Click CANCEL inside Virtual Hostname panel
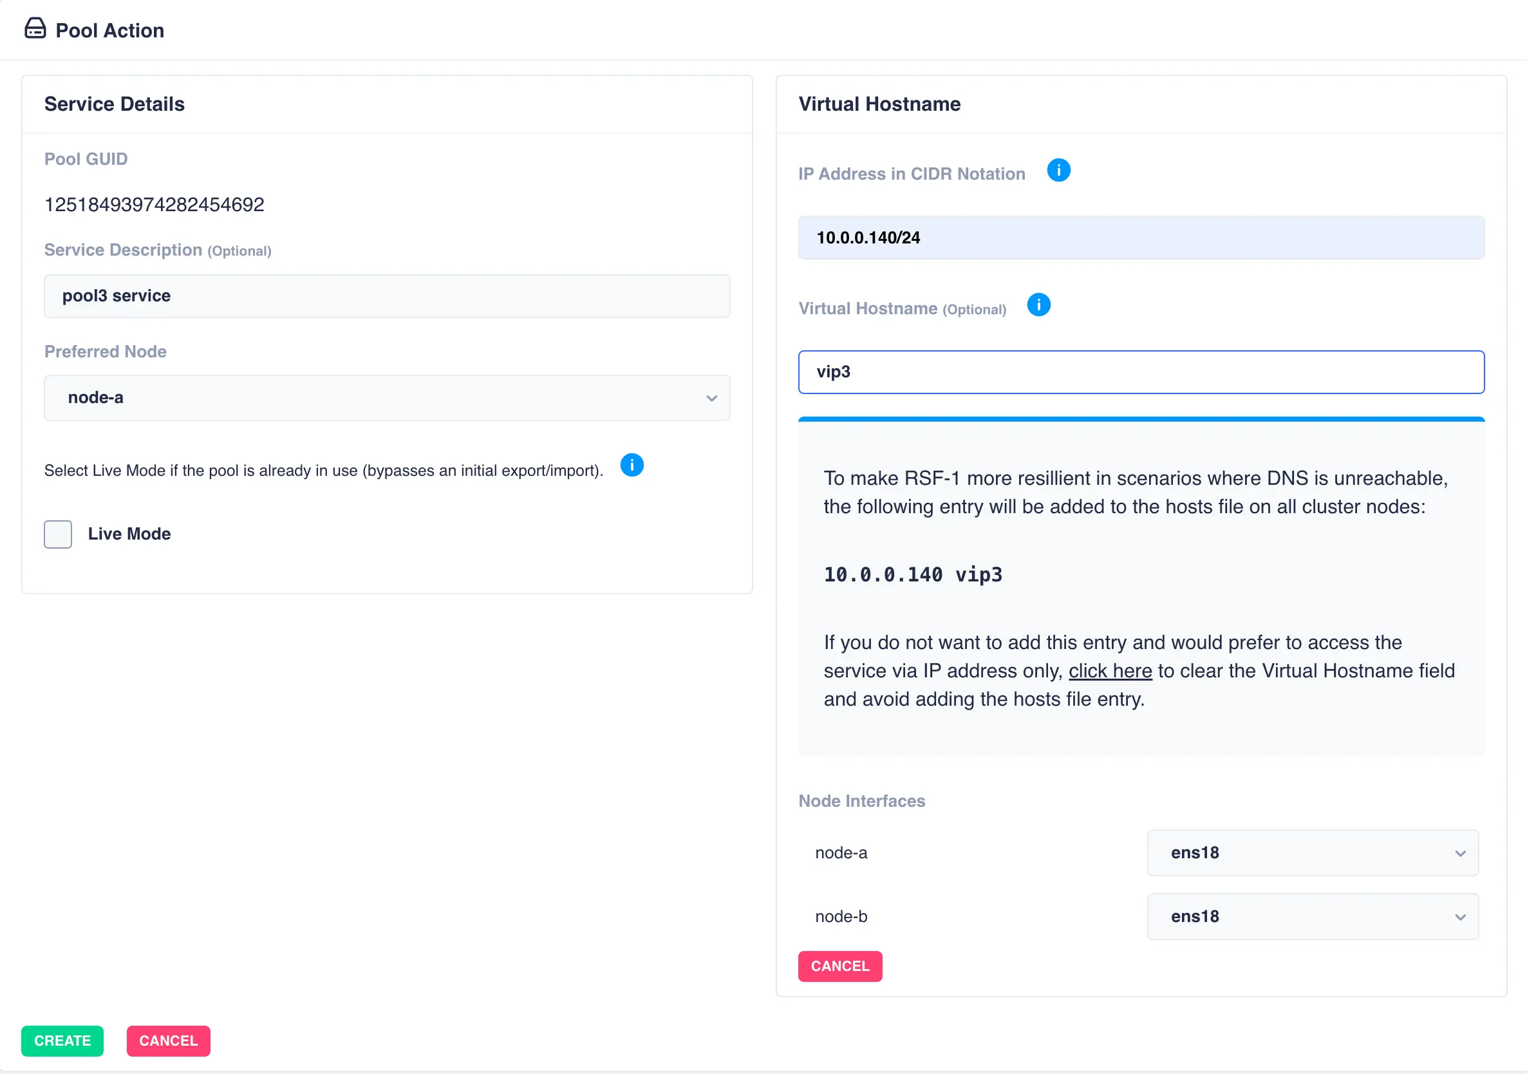 pos(839,966)
